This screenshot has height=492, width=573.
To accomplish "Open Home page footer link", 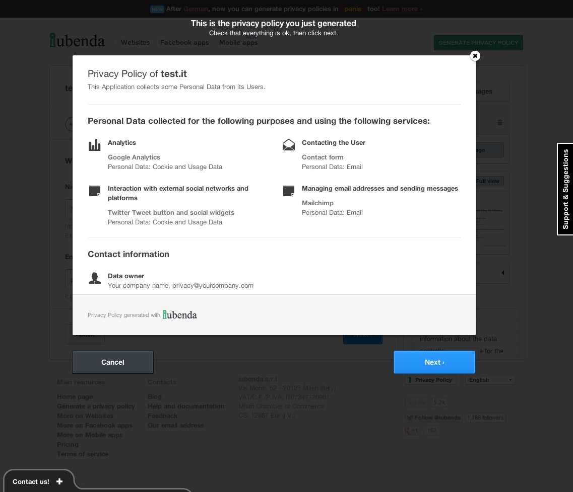I will (75, 396).
